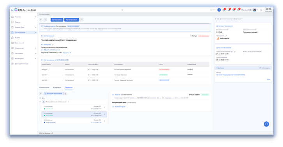The width and height of the screenshot is (283, 147).
Task: Click the Ещё link in Участники
Action: 268,80
